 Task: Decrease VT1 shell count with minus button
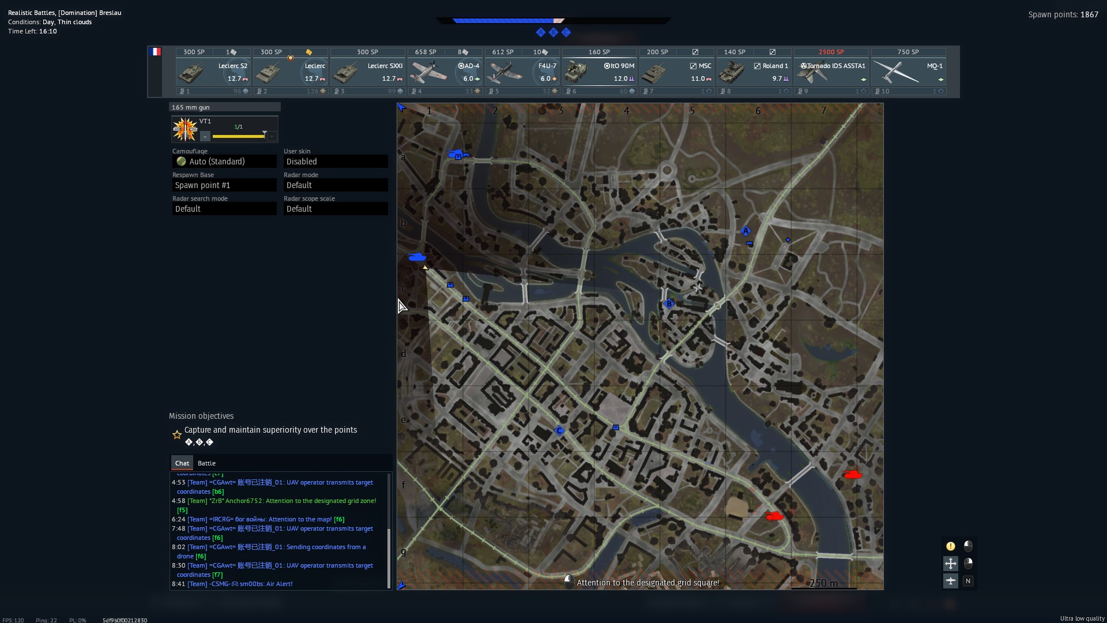(205, 137)
